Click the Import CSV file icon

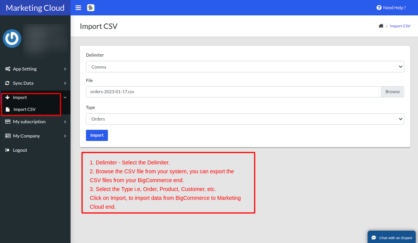point(8,109)
